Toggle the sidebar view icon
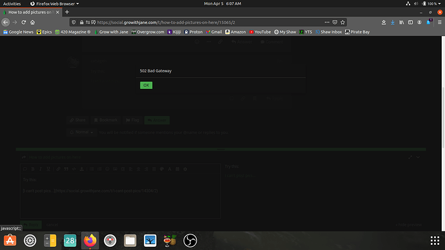445x250 pixels. (x=410, y=23)
